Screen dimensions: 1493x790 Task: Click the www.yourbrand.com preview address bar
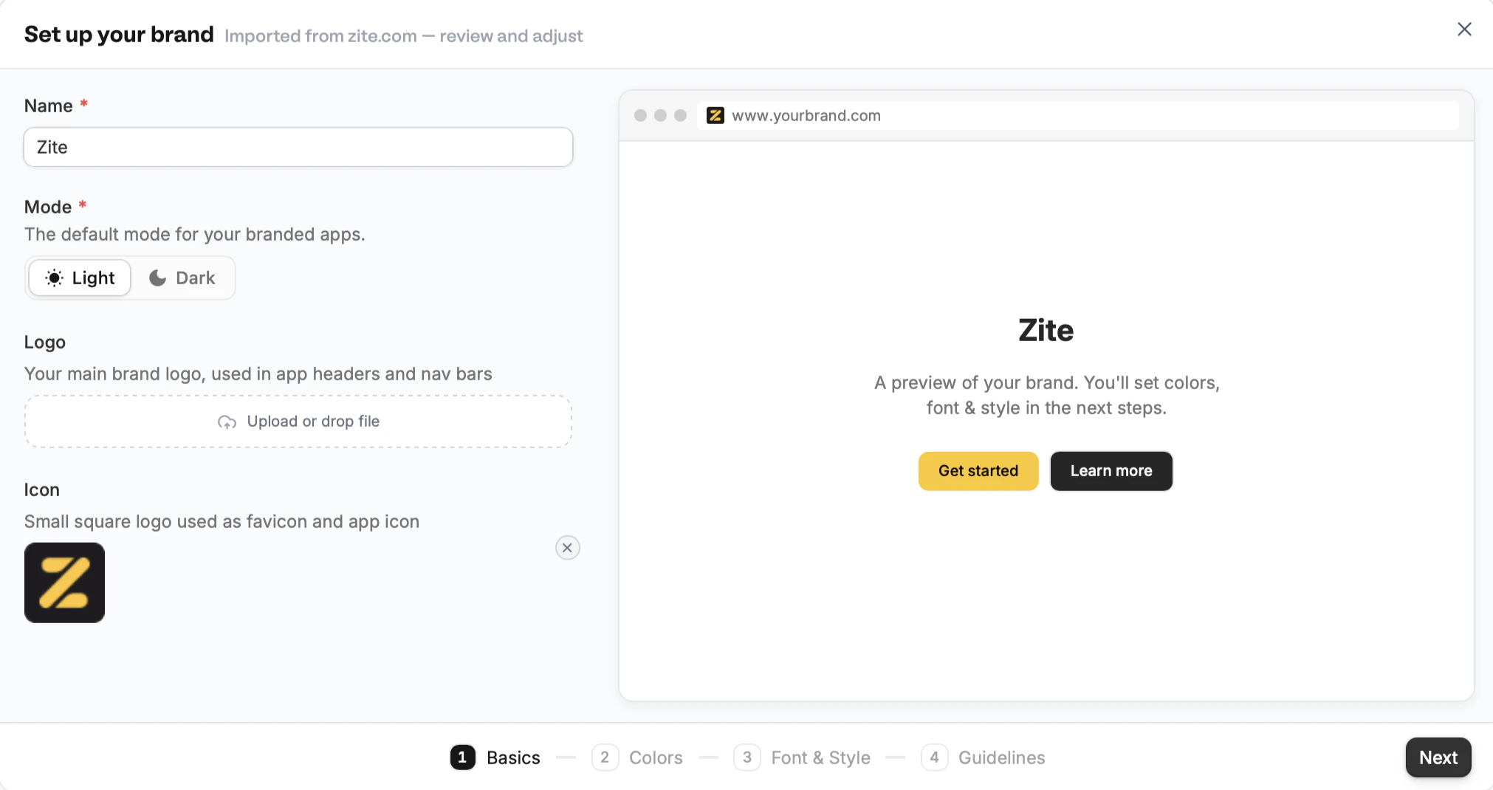(x=1077, y=115)
